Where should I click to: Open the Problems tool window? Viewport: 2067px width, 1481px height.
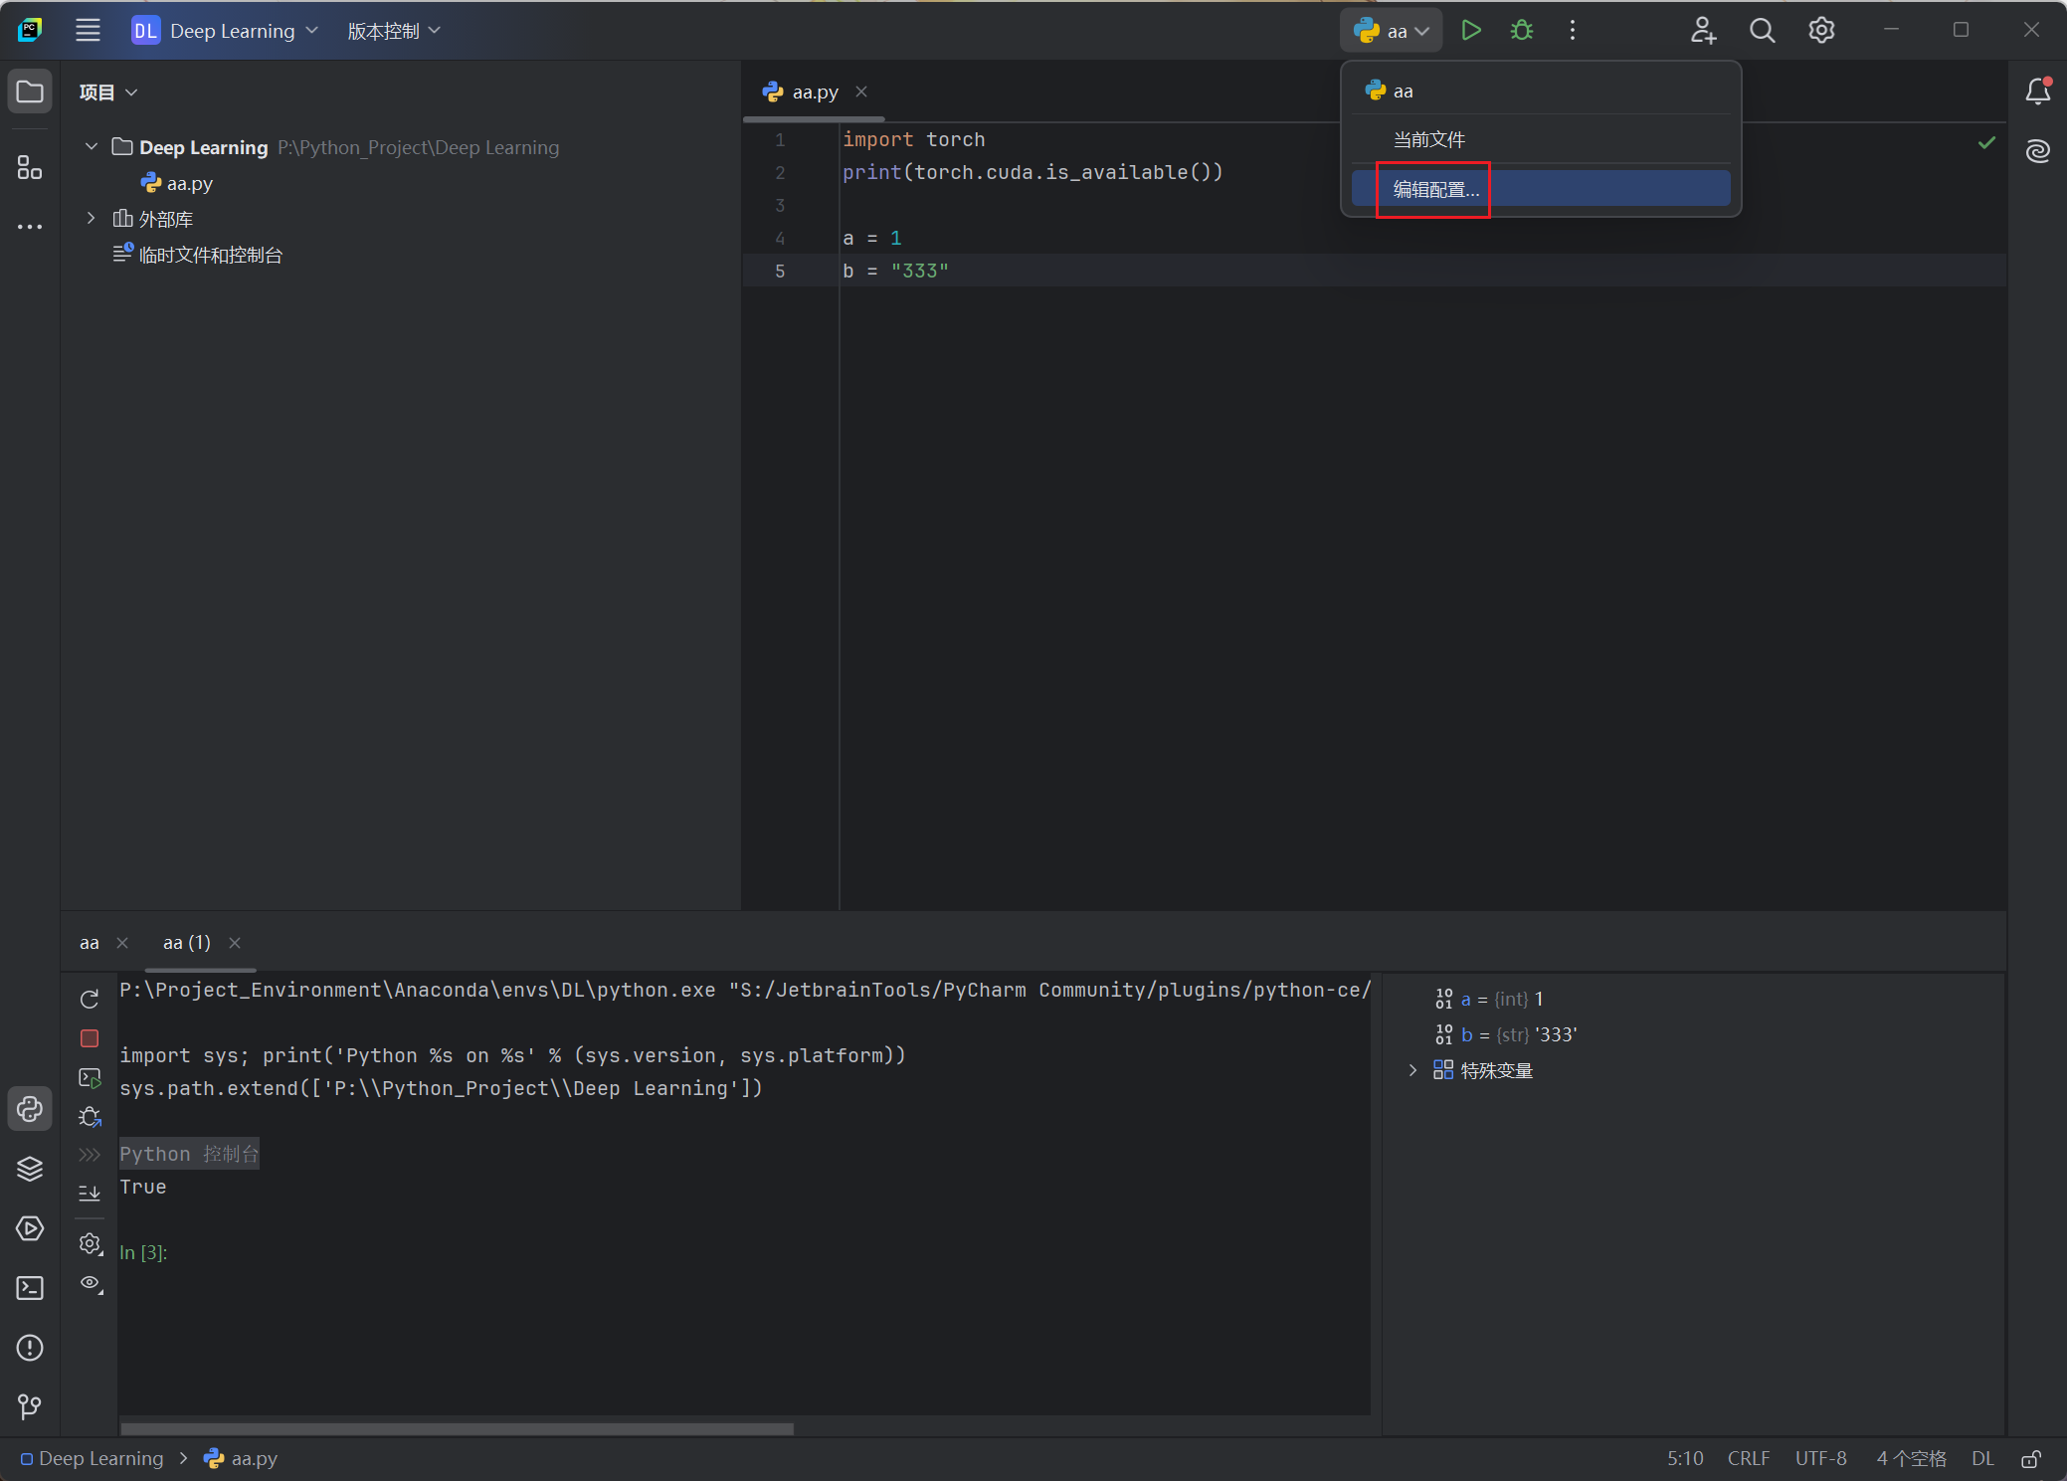click(x=30, y=1347)
